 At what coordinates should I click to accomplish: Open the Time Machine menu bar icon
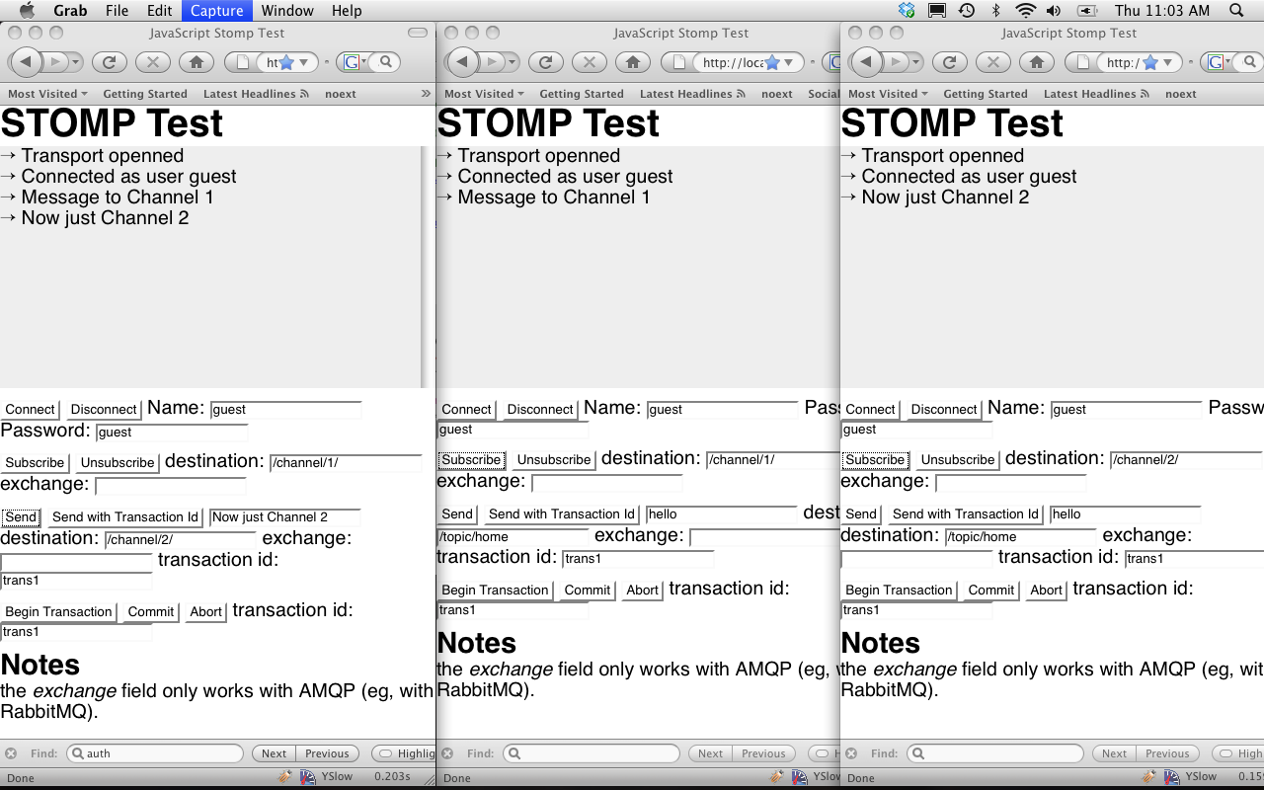tap(967, 10)
